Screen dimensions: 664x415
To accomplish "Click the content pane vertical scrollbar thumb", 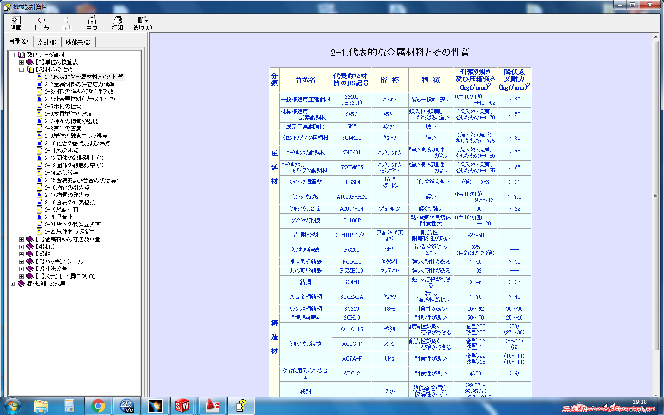I will click(x=656, y=196).
